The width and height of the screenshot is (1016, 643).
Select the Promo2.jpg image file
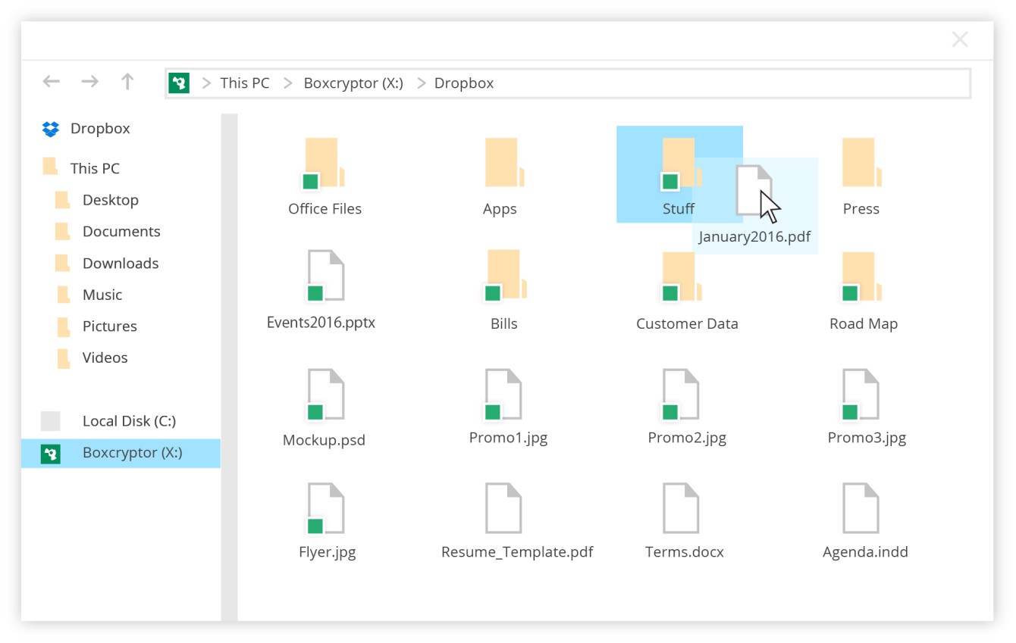(x=682, y=395)
